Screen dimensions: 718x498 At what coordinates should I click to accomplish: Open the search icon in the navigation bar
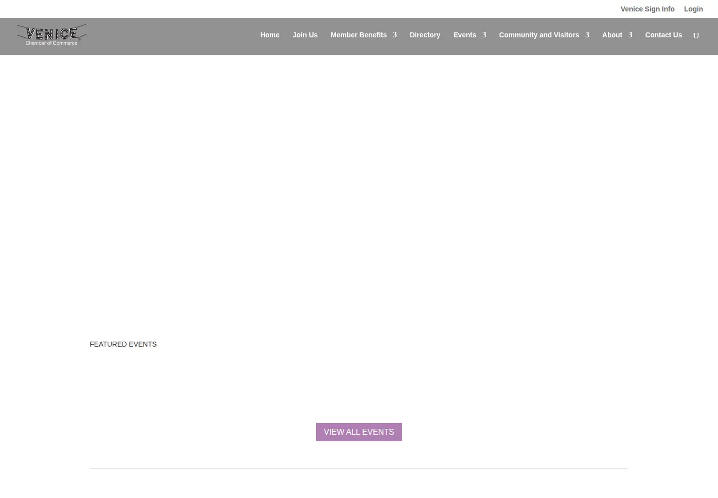click(696, 35)
